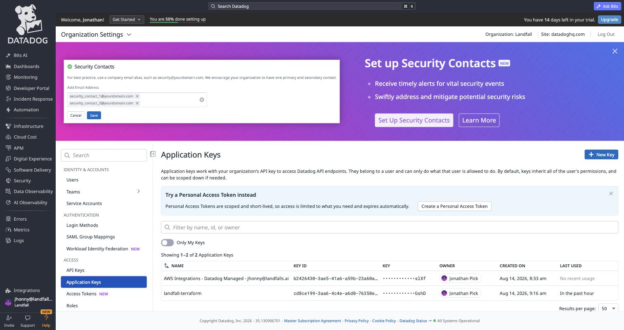Collapse the settings navigation panel

point(153,154)
